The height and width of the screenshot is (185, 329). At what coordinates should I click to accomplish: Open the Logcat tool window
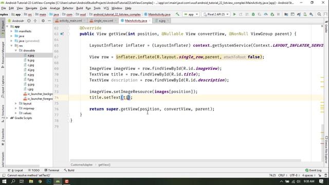(x=15, y=170)
